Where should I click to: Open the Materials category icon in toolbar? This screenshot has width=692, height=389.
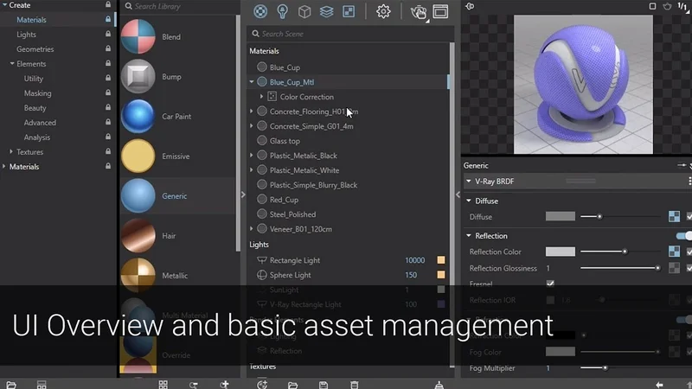[260, 11]
